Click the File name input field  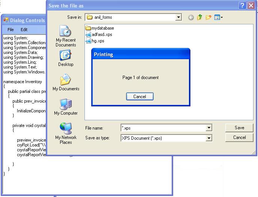coord(163,128)
